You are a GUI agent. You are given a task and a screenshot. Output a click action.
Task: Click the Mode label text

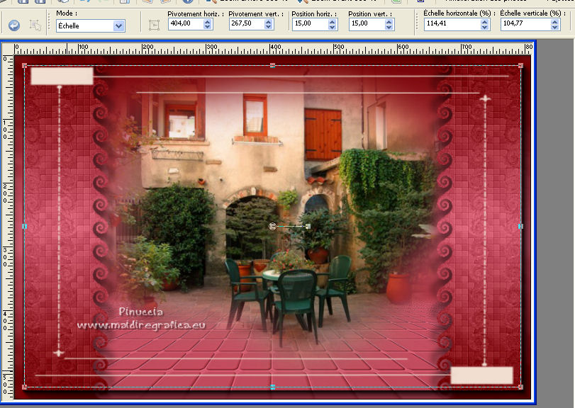click(67, 13)
